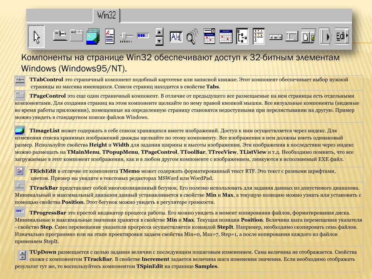Screen dimensions: 372x279
Task: Click small TTrackBar icon in description list
Action: pyautogui.click(x=20, y=186)
